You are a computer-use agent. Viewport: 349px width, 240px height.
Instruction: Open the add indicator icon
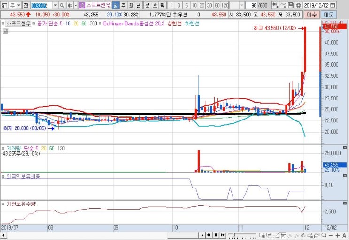click(275, 5)
